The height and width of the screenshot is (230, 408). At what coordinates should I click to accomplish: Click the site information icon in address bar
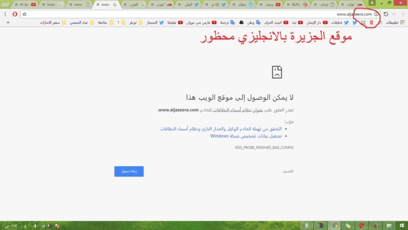376,14
